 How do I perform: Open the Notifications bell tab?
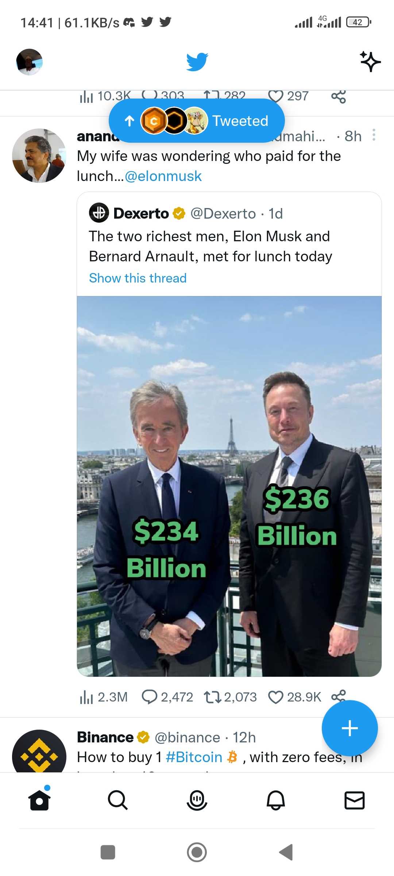[276, 800]
